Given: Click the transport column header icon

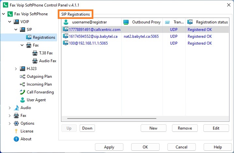Looking at the screenshot, I should 167,22.
